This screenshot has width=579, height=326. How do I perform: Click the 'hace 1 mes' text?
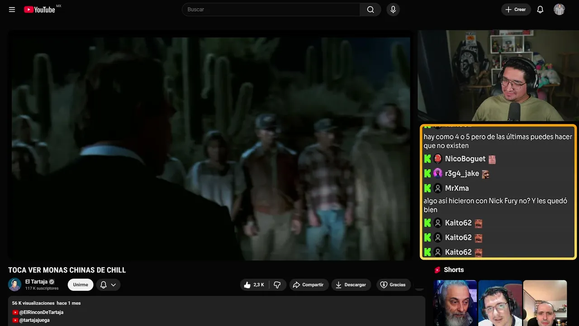tap(69, 303)
